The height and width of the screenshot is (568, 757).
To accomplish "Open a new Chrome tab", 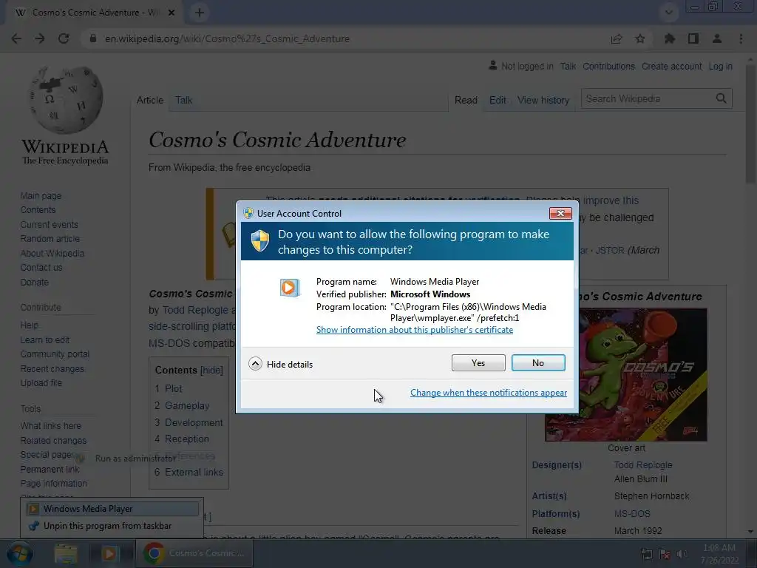I will (200, 13).
